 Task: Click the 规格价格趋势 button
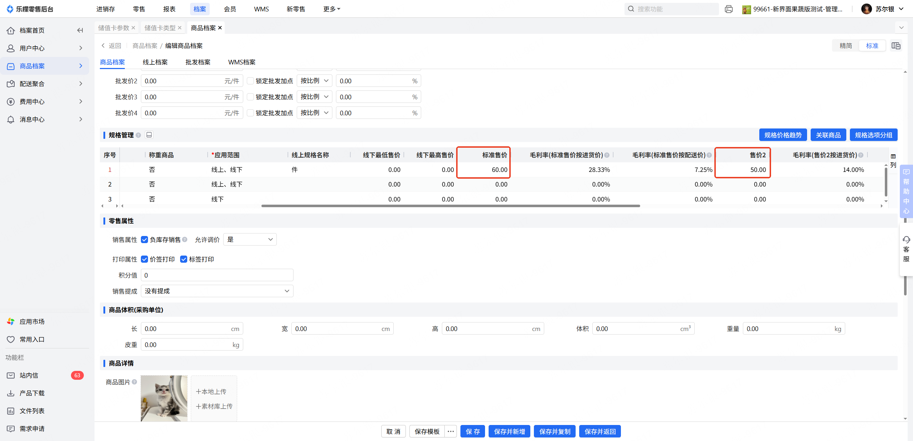783,135
